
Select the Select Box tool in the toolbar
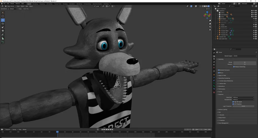(3, 13)
